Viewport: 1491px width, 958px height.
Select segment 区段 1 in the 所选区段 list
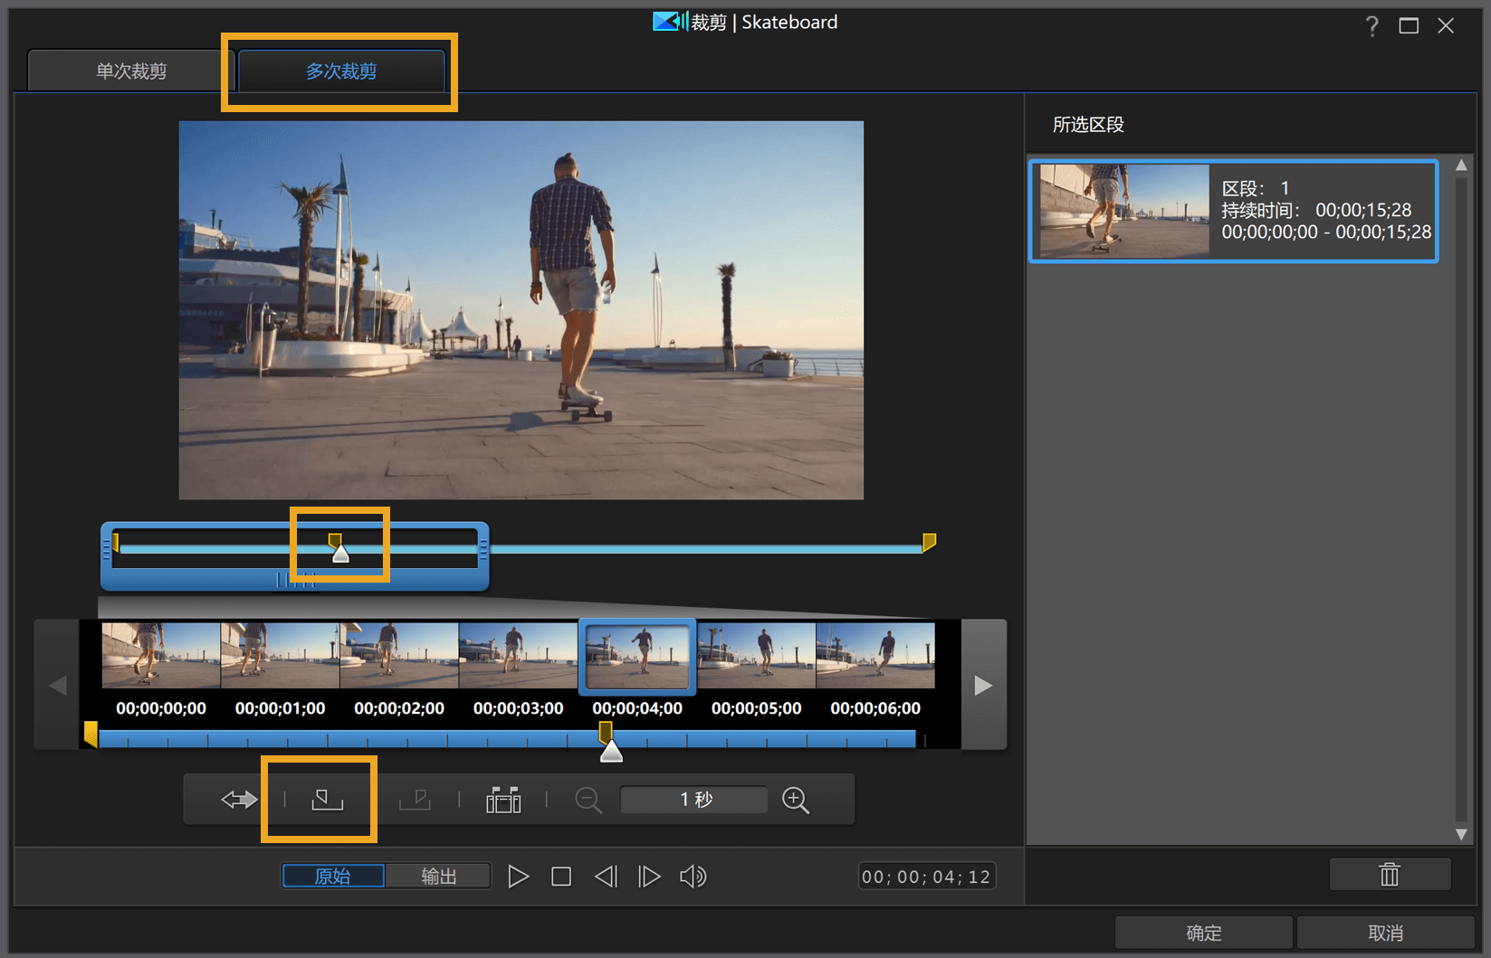[1233, 211]
